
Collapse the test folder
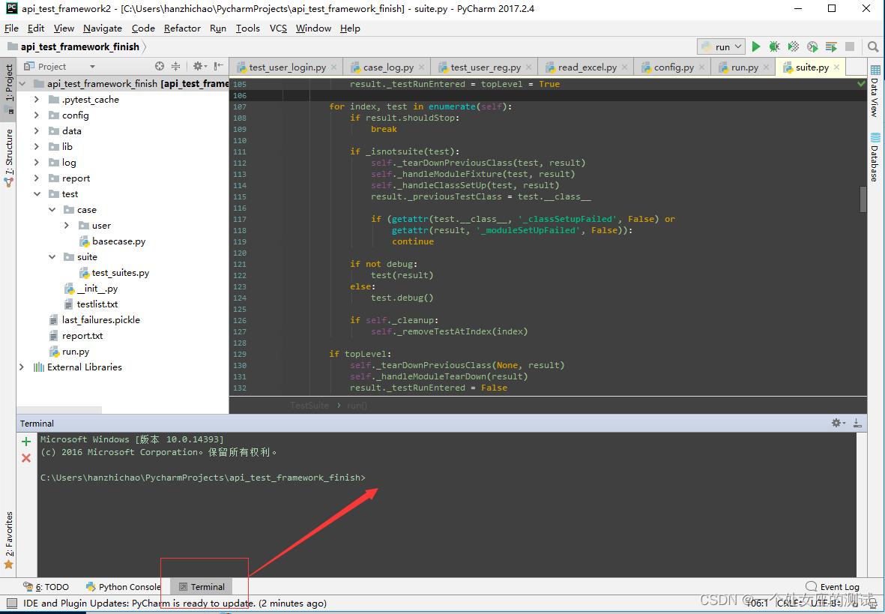click(37, 193)
